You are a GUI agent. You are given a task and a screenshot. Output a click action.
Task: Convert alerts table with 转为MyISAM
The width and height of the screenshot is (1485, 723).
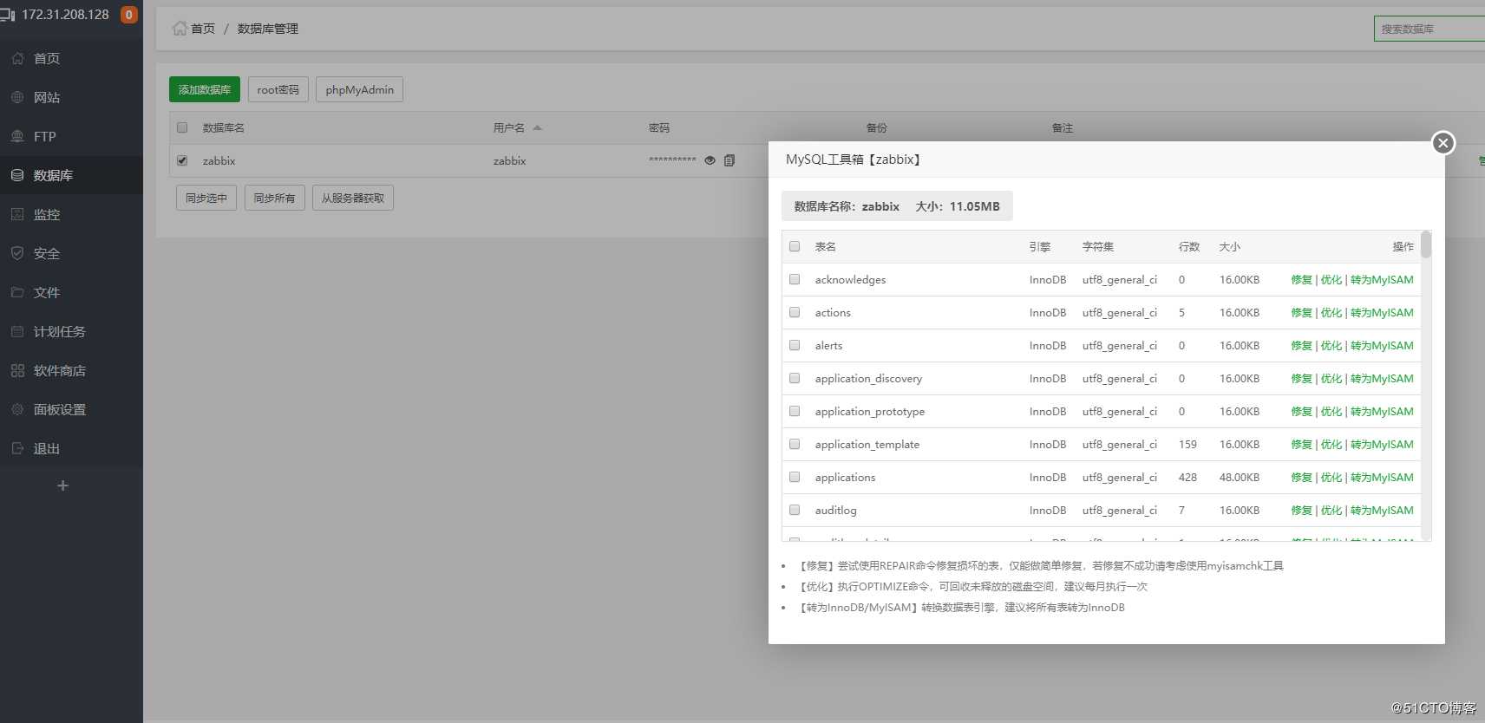1382,345
